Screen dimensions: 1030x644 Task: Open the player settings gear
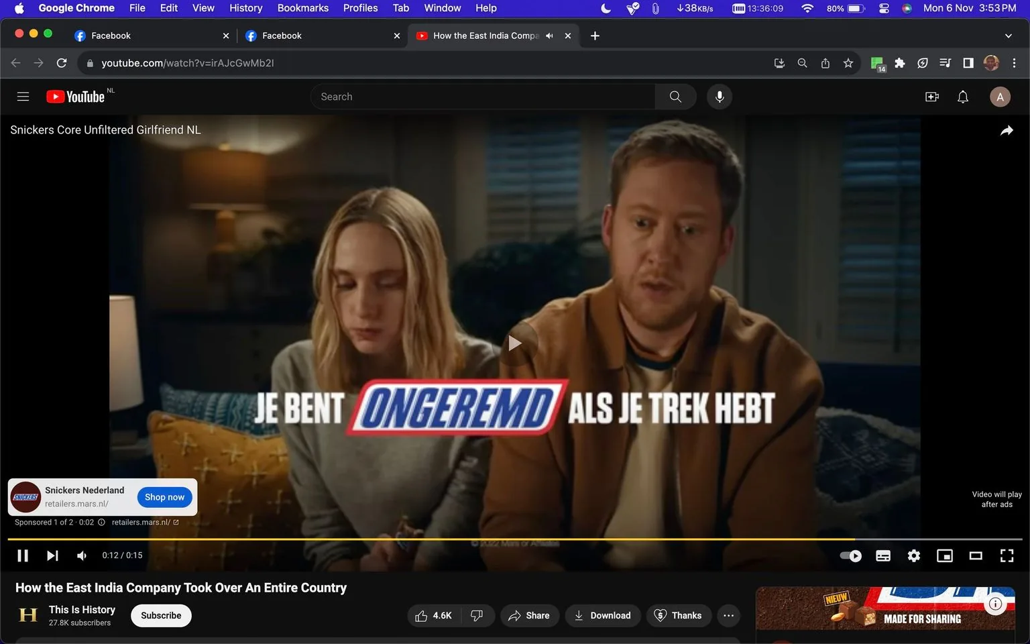[x=913, y=555]
